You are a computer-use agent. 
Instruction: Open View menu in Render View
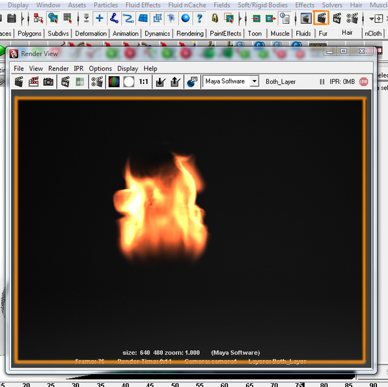36,68
